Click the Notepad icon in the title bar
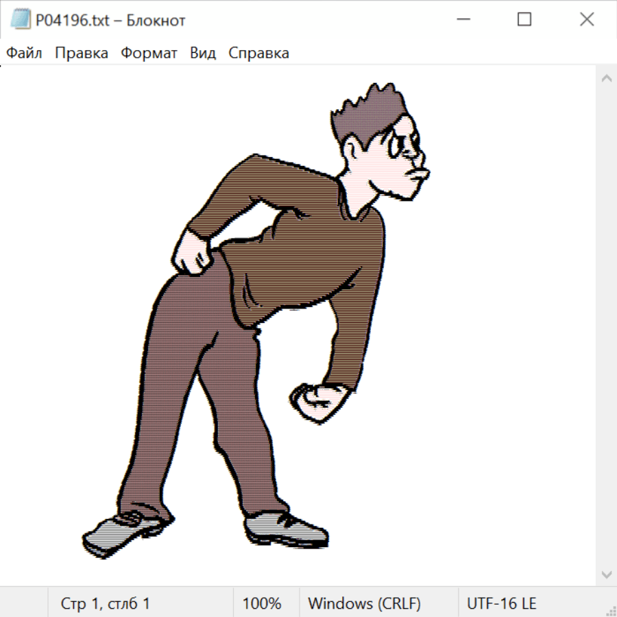 pyautogui.click(x=21, y=20)
